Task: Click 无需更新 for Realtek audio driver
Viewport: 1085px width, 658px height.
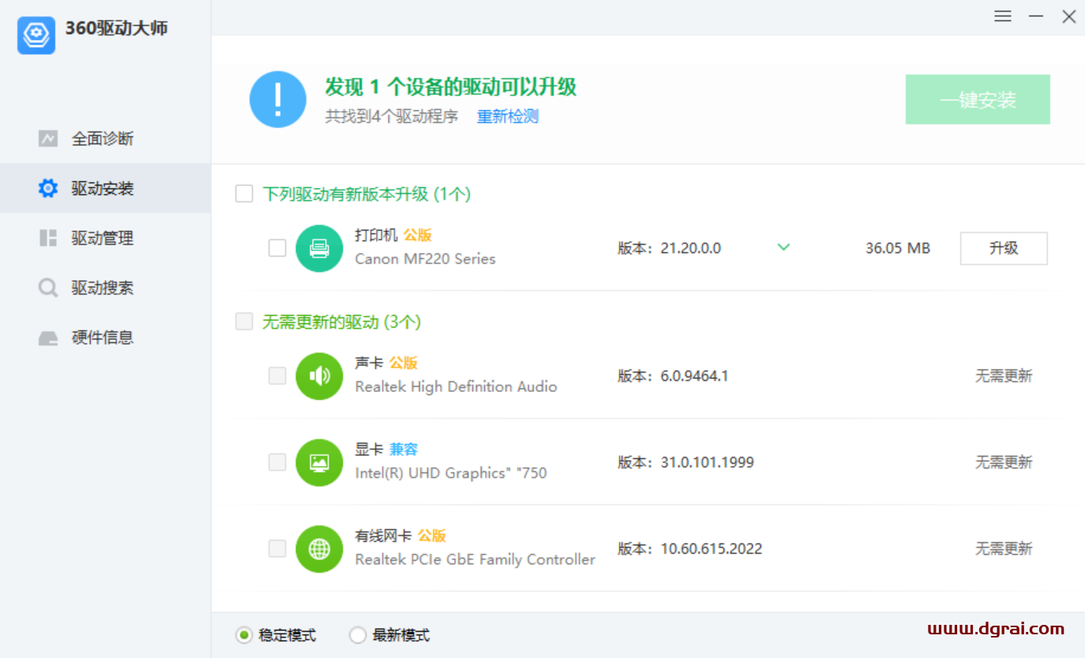Action: pyautogui.click(x=1004, y=376)
